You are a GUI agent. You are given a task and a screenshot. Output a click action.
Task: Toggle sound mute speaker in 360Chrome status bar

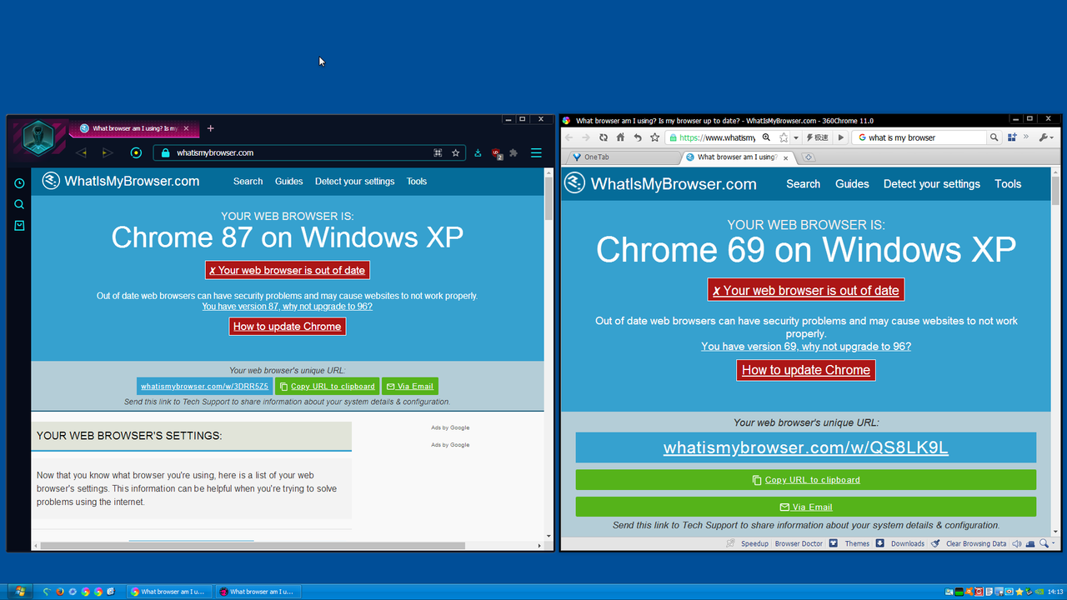pyautogui.click(x=1017, y=543)
